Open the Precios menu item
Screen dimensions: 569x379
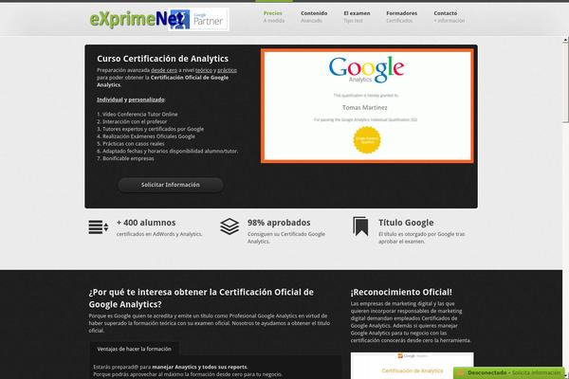(274, 17)
